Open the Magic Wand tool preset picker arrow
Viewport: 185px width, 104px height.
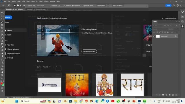(x=11, y=5)
